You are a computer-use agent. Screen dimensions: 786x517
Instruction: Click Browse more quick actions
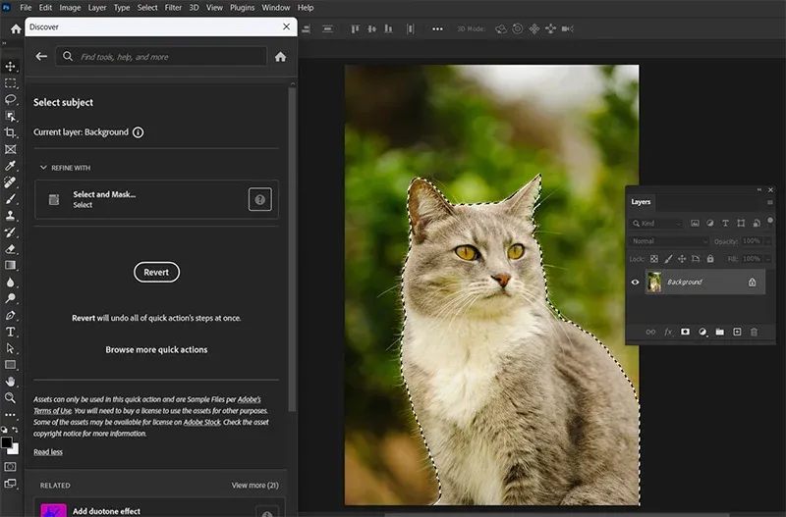[x=156, y=350]
